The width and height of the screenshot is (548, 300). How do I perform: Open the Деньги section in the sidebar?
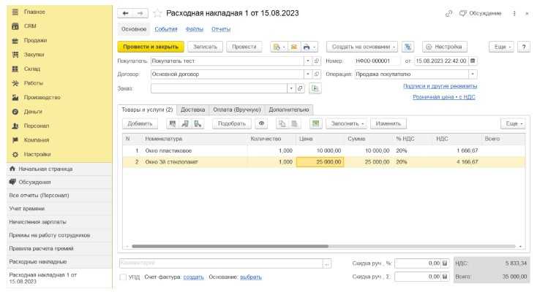pos(34,111)
